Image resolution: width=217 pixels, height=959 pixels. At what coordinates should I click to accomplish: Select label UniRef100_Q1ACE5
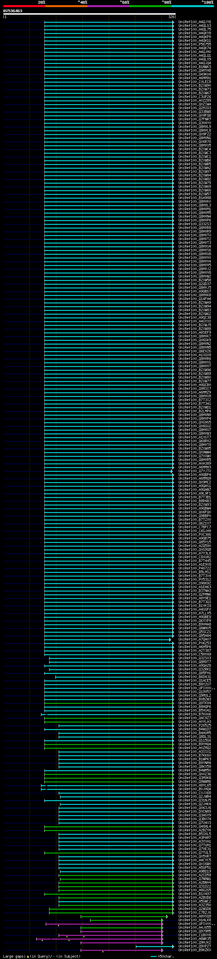(194, 680)
